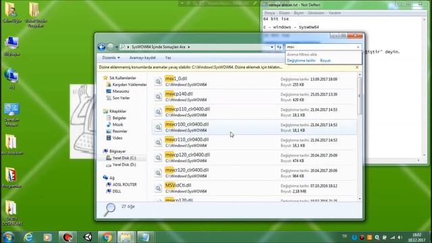
Task: Open the Yardım menu in Not Defteri
Action: tap(335, 13)
